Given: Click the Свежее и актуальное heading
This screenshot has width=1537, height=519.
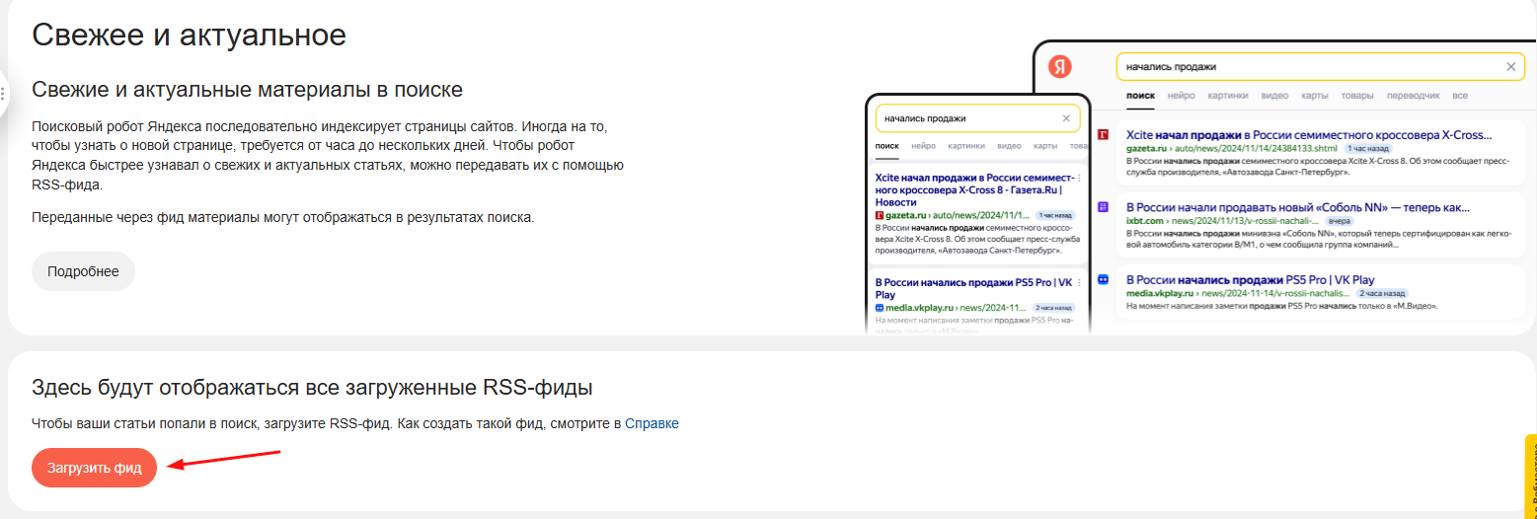Looking at the screenshot, I should [x=190, y=36].
